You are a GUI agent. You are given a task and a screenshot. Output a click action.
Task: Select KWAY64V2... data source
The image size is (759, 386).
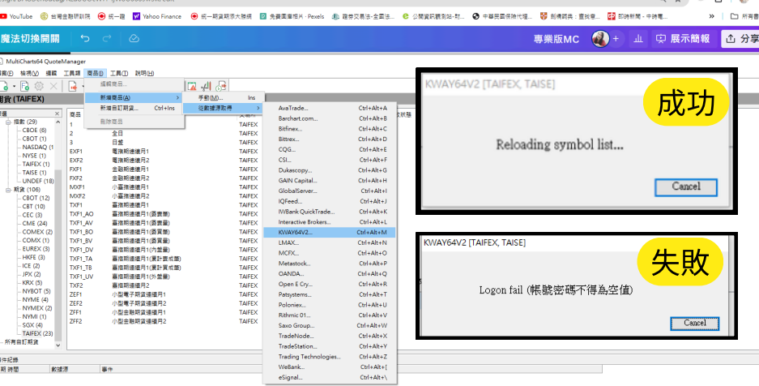pyautogui.click(x=329, y=233)
